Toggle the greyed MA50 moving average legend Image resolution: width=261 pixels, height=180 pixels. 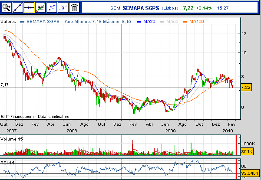[169, 21]
